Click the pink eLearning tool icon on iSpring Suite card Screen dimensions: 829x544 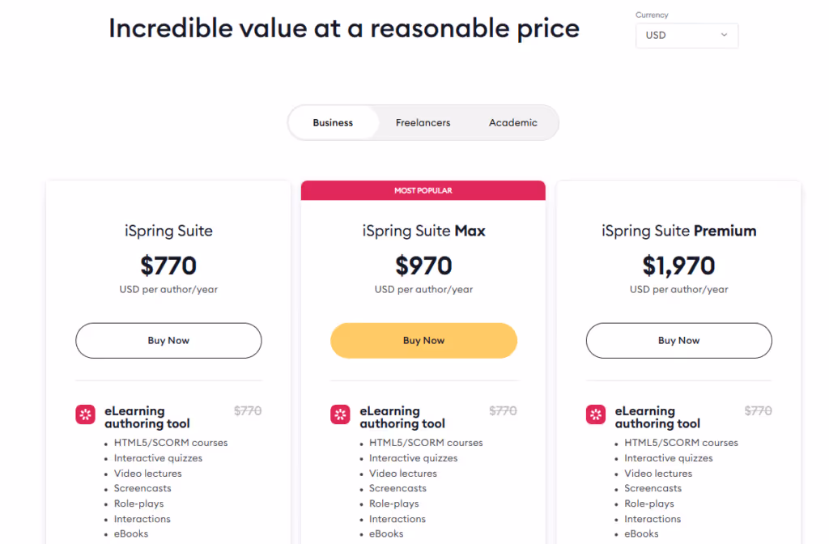point(85,414)
